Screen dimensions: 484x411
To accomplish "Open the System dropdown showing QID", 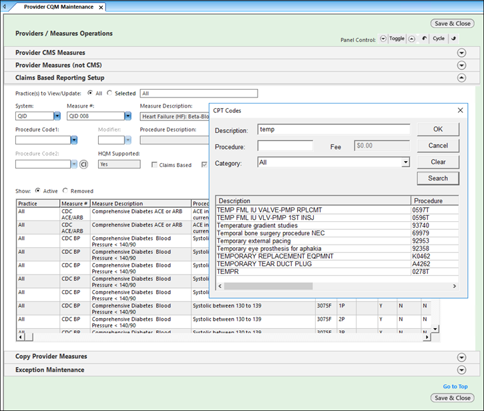I will pyautogui.click(x=57, y=116).
